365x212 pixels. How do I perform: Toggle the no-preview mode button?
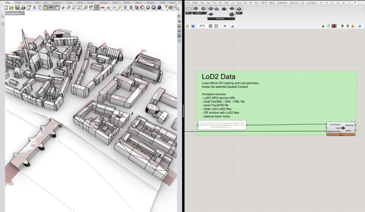click(x=323, y=26)
